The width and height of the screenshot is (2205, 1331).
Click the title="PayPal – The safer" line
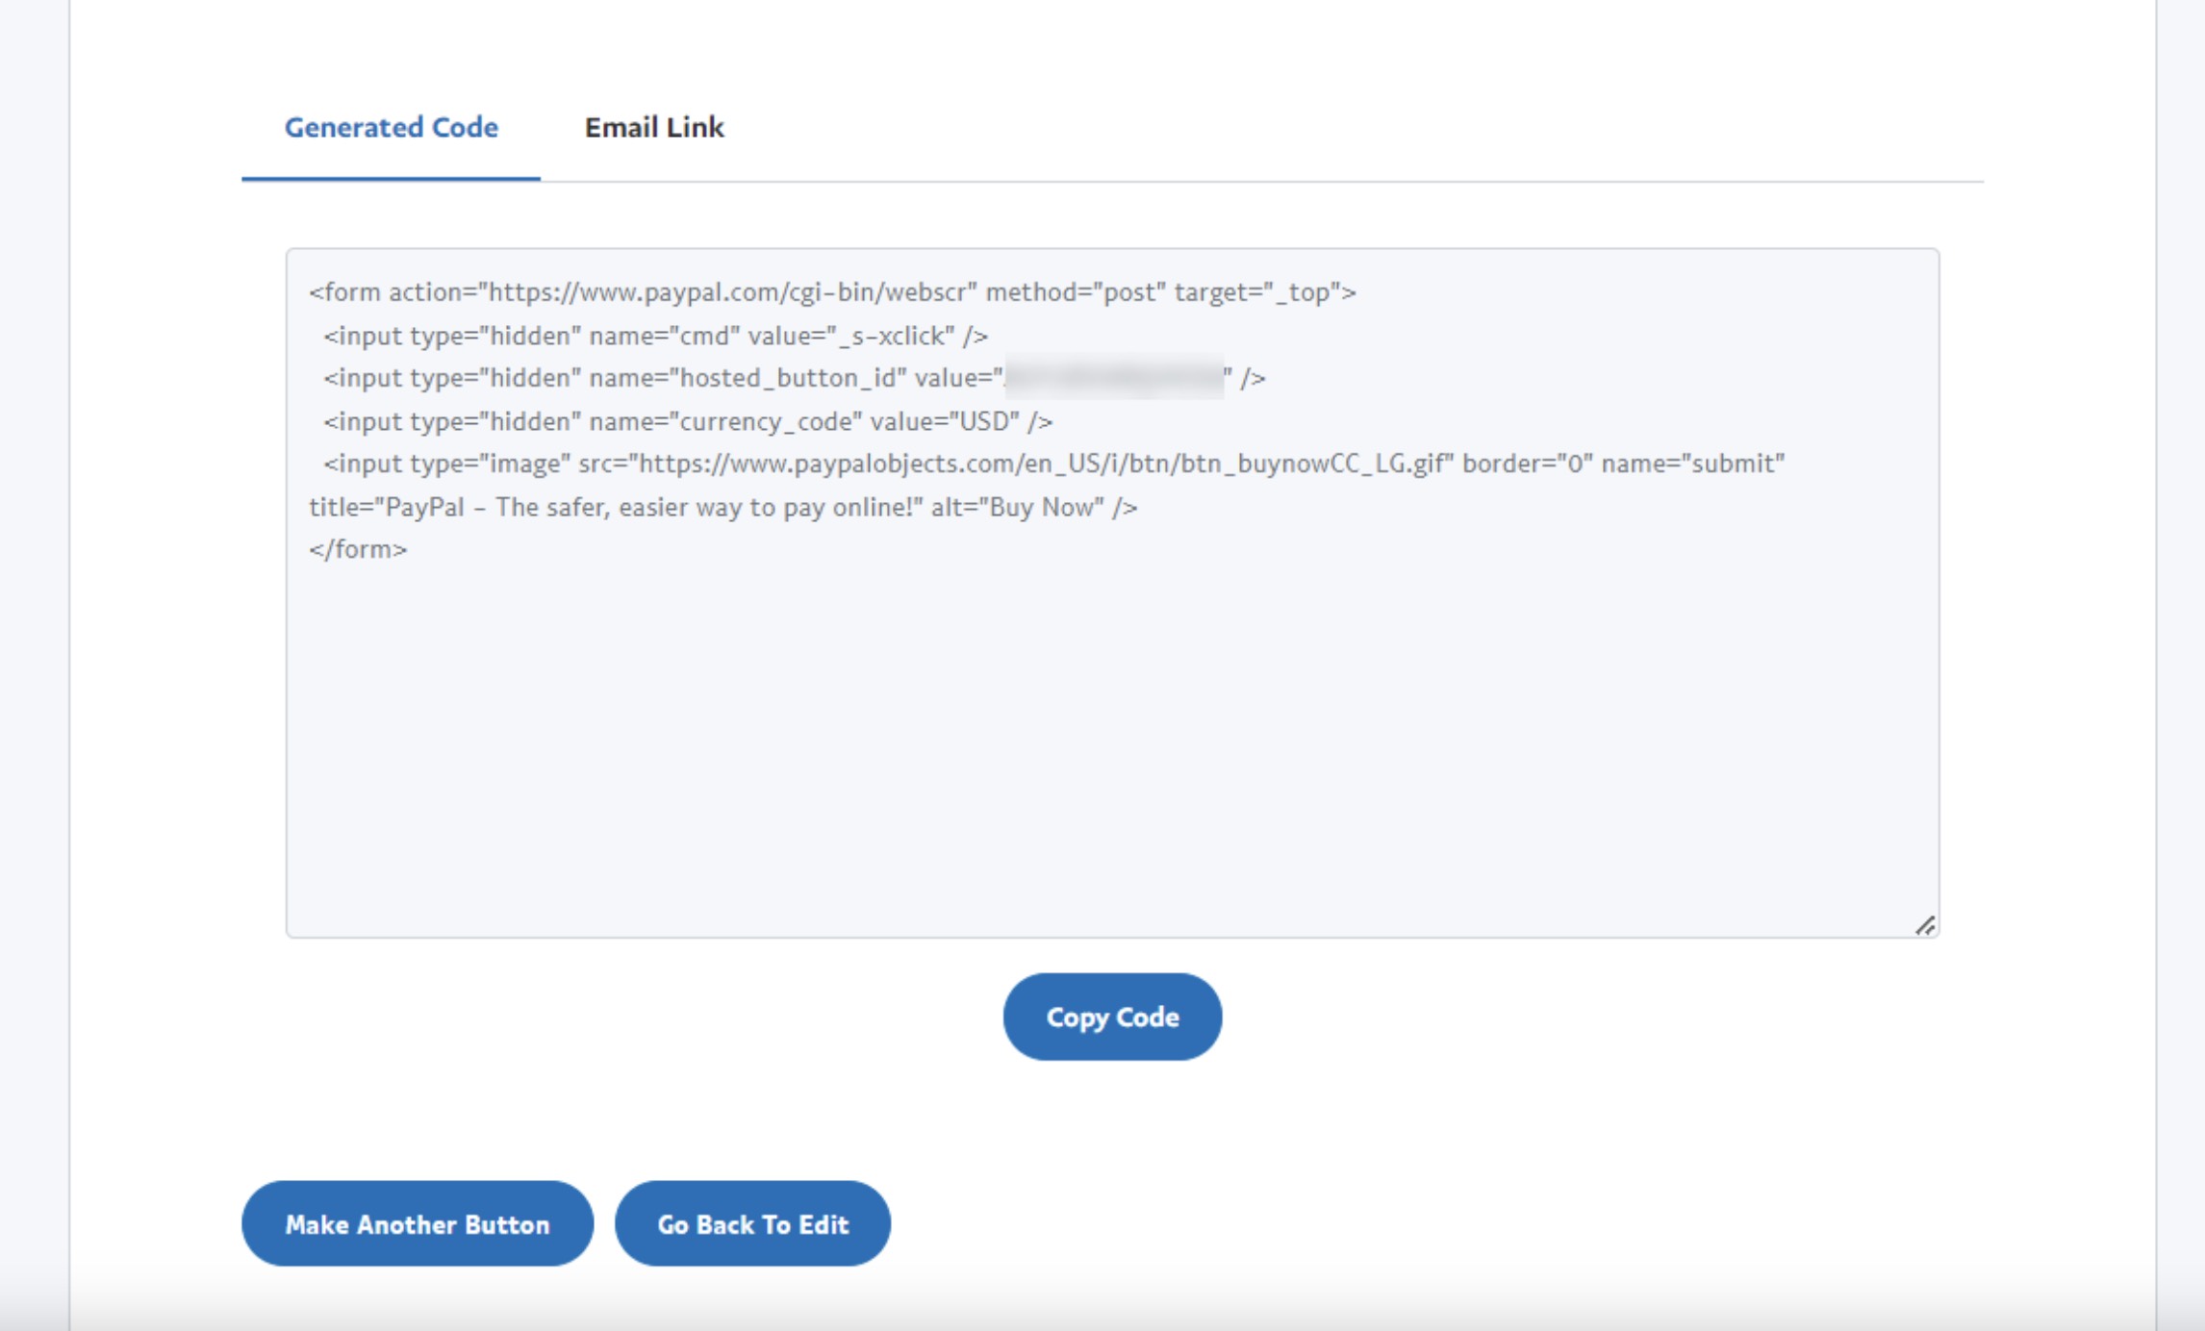[722, 507]
